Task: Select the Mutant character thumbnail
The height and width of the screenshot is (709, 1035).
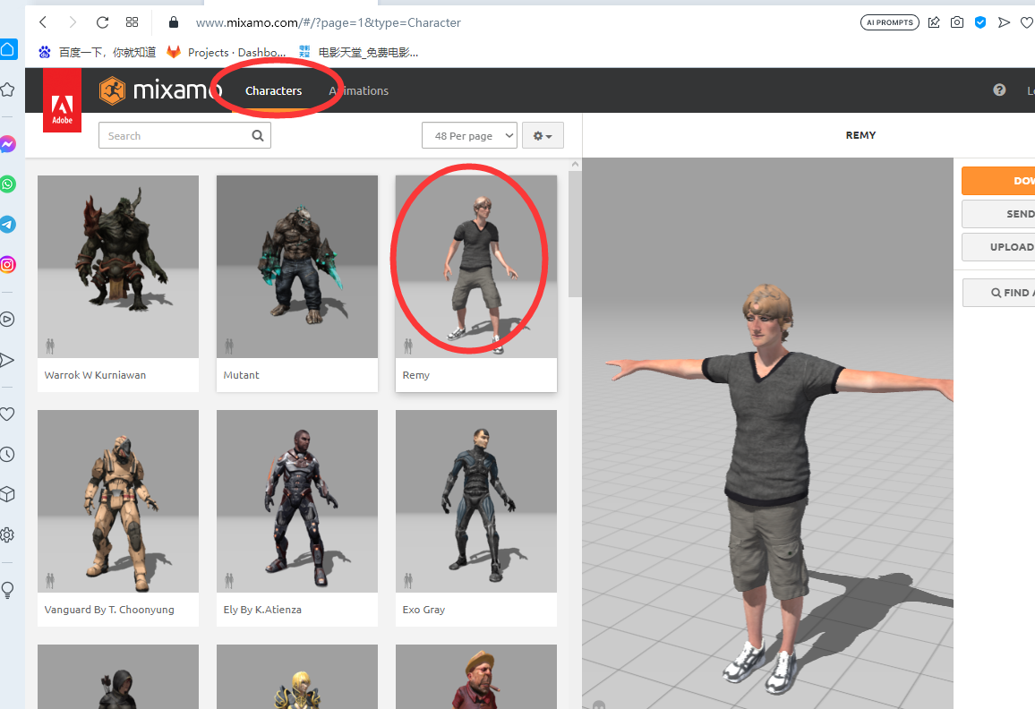Action: pos(297,267)
